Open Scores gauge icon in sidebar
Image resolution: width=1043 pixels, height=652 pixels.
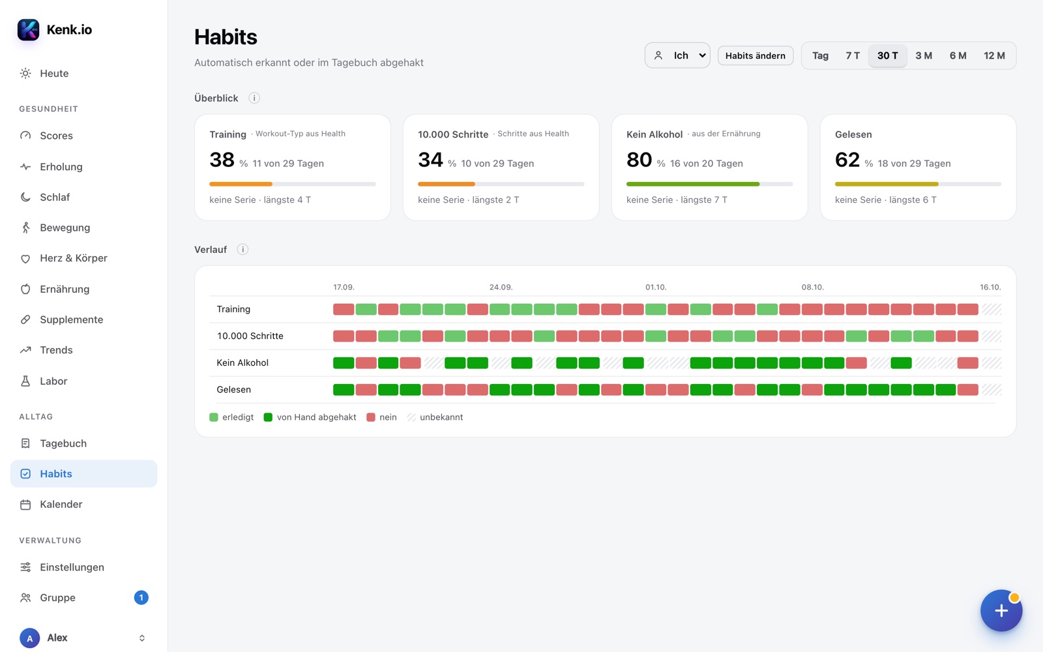tap(25, 136)
